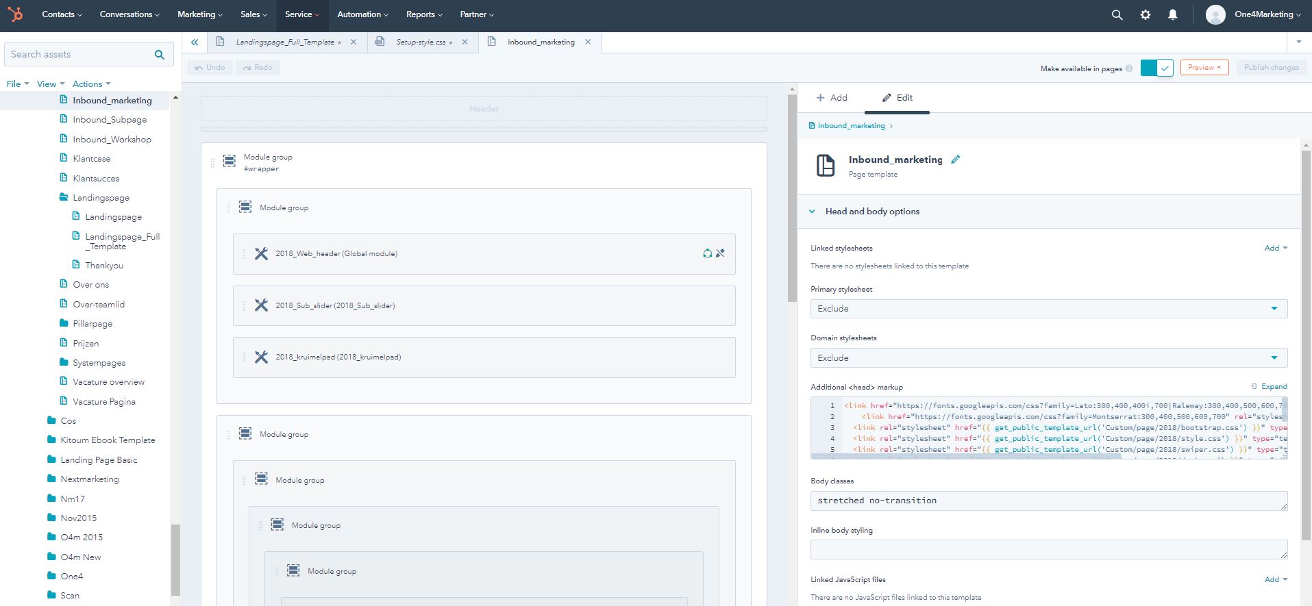Open the Add dropdown for Linked JavaScript files
Image resolution: width=1312 pixels, height=606 pixels.
(1276, 579)
